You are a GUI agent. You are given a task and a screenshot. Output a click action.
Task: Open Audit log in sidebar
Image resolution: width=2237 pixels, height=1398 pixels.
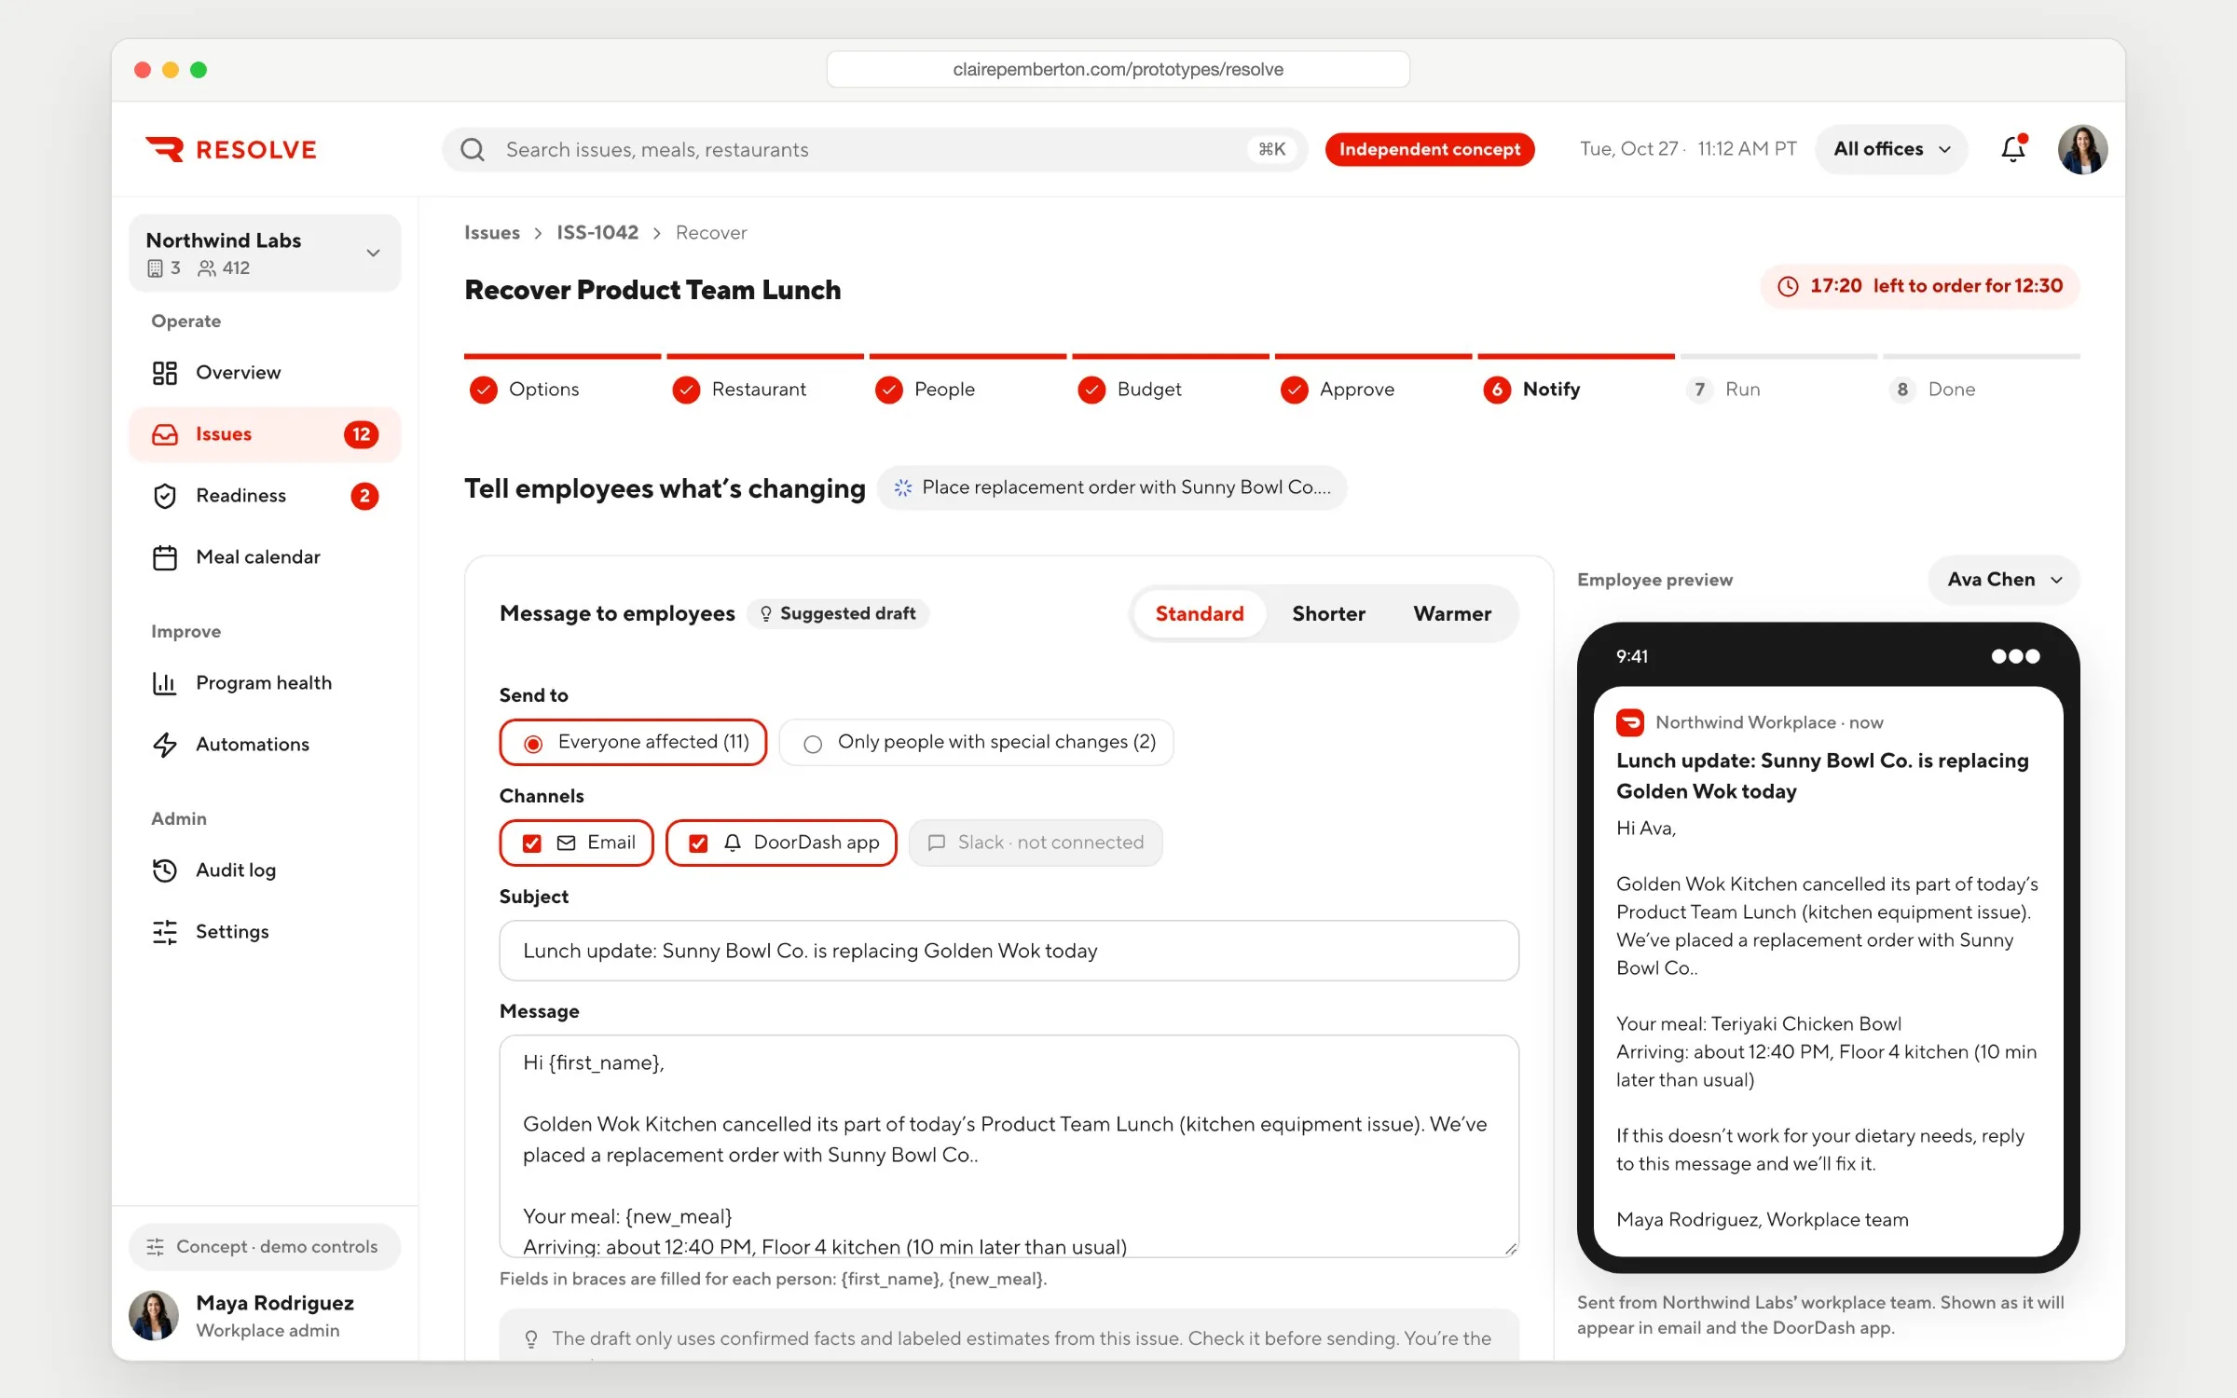(x=265, y=870)
